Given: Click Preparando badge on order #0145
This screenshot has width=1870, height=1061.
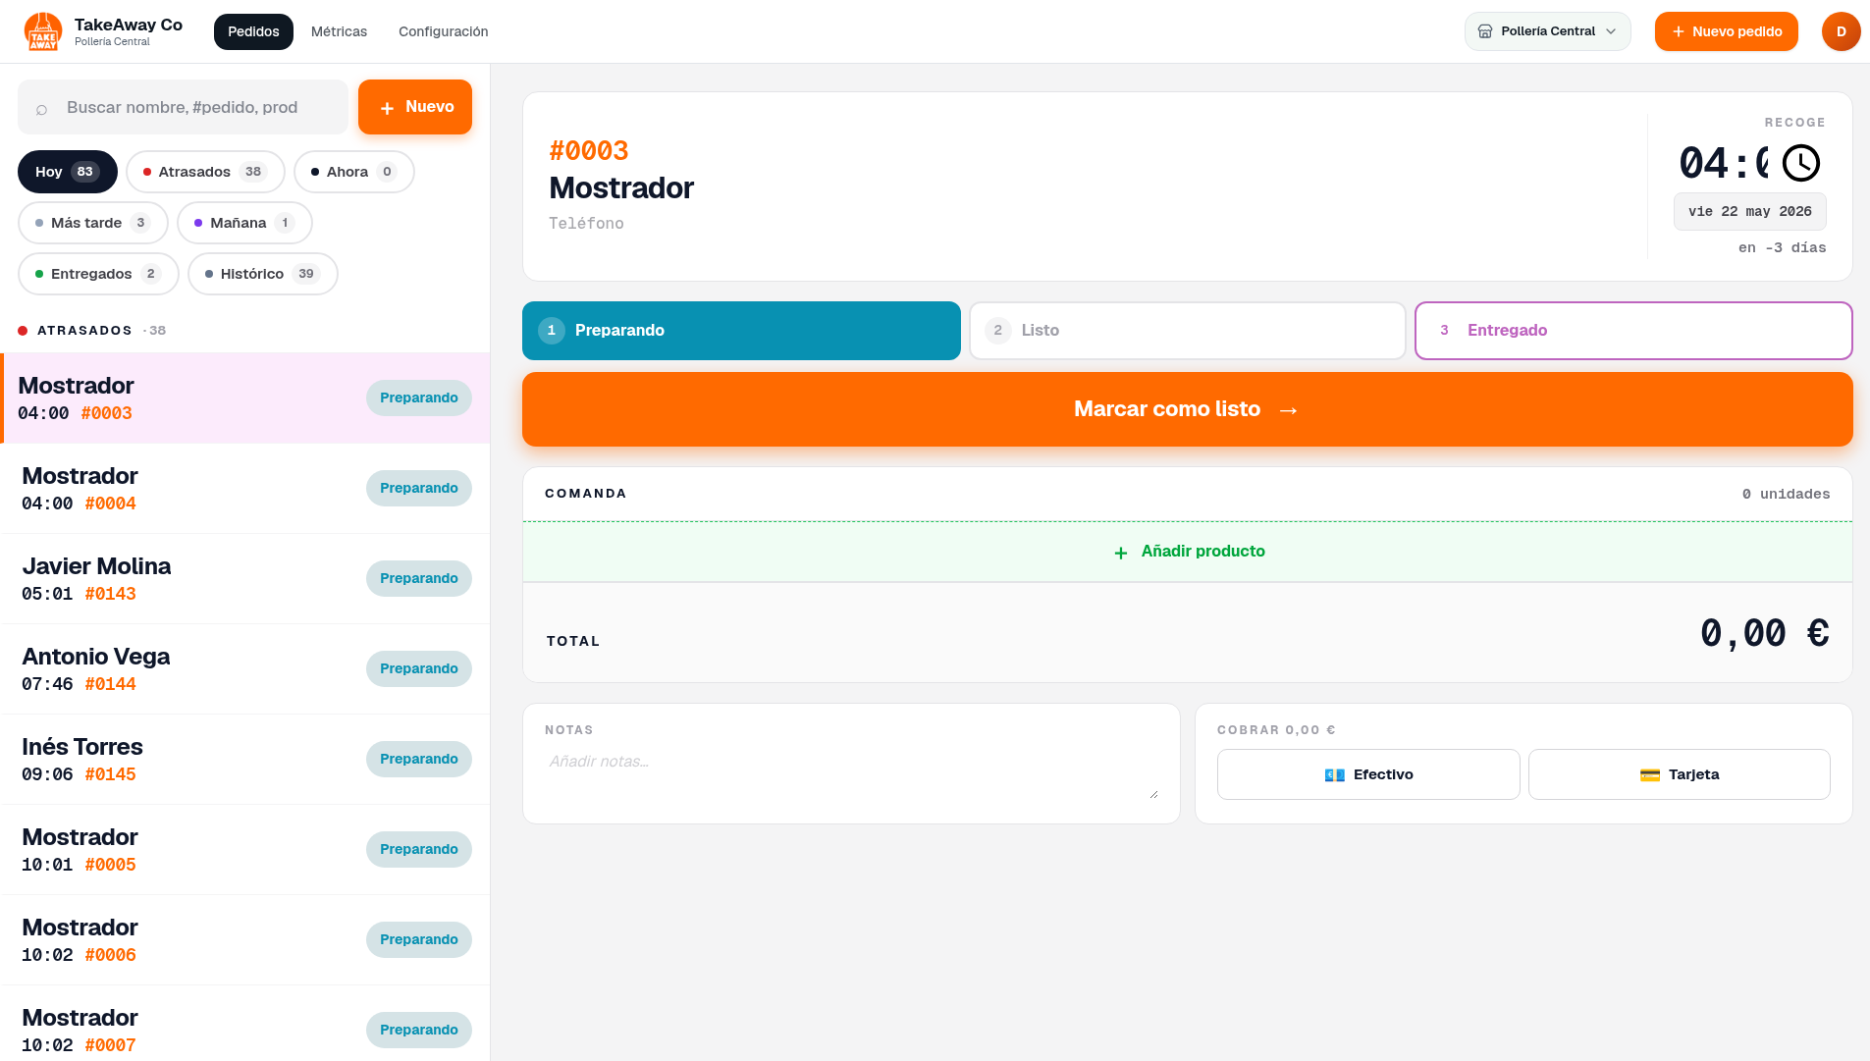Looking at the screenshot, I should (419, 759).
